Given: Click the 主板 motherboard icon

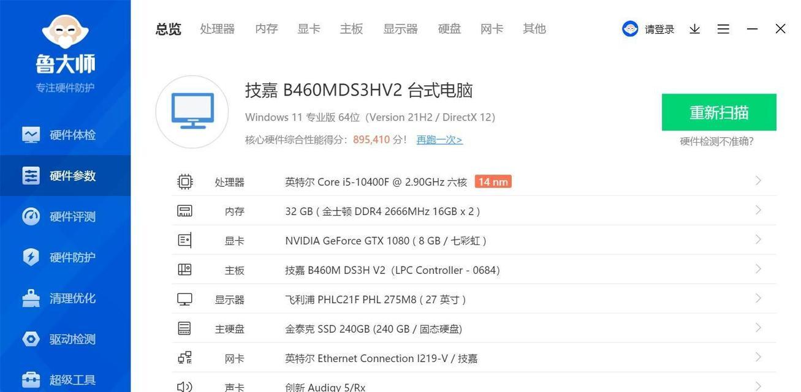Looking at the screenshot, I should tap(184, 269).
